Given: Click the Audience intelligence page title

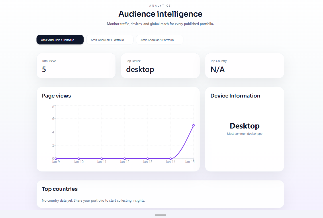Looking at the screenshot, I should click(x=160, y=14).
